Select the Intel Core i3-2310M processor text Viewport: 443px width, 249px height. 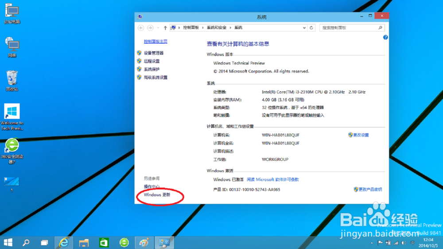pyautogui.click(x=314, y=92)
